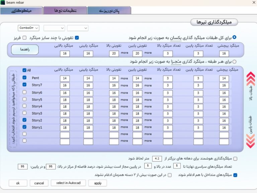Check the Story5 checkbox
This screenshot has width=257, height=193.
24,99
